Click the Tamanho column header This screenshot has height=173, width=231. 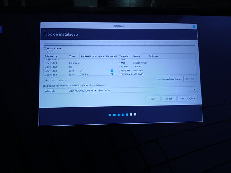tap(125, 56)
